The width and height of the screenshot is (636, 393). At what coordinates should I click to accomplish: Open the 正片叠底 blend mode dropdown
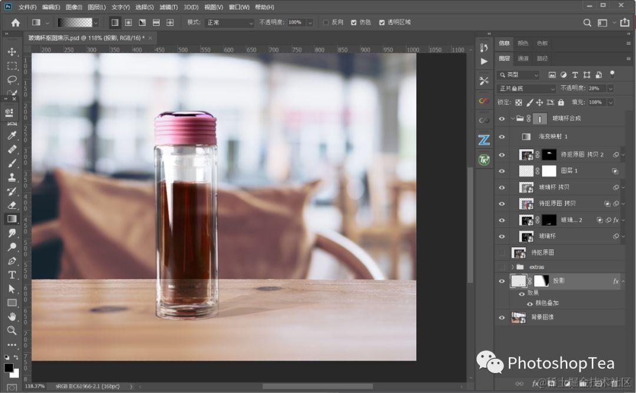(526, 88)
